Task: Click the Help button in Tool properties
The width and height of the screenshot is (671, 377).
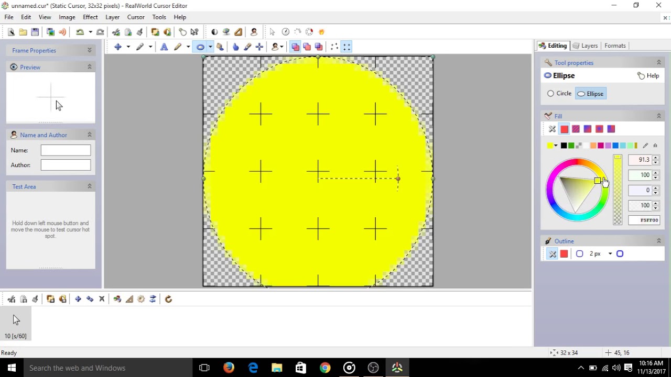Action: click(648, 76)
